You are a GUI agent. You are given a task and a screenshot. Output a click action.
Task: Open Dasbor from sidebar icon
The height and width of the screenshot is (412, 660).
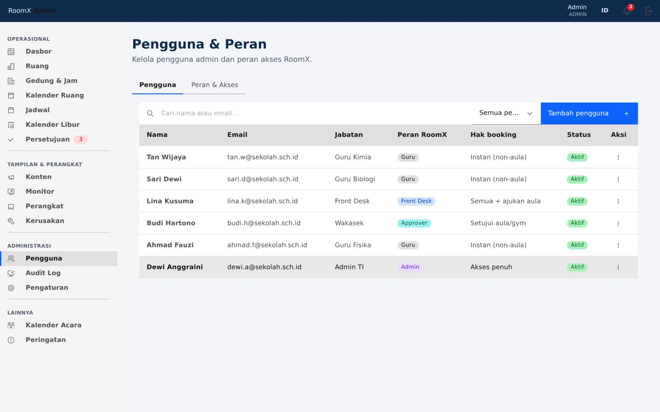click(11, 51)
